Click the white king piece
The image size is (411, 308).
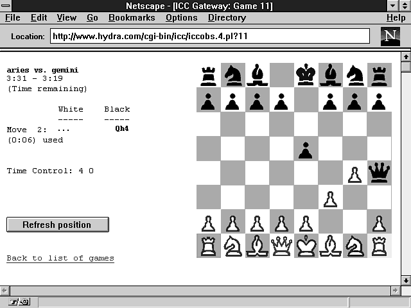(x=306, y=246)
